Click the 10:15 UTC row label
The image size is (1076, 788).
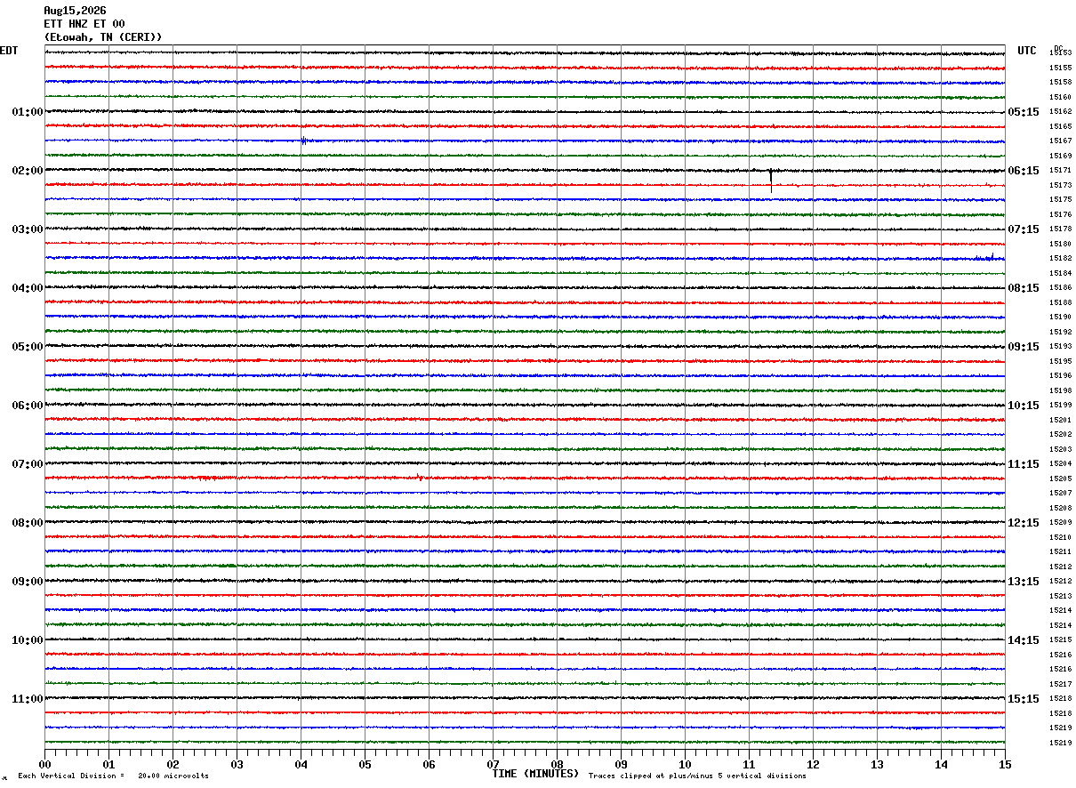click(1024, 406)
